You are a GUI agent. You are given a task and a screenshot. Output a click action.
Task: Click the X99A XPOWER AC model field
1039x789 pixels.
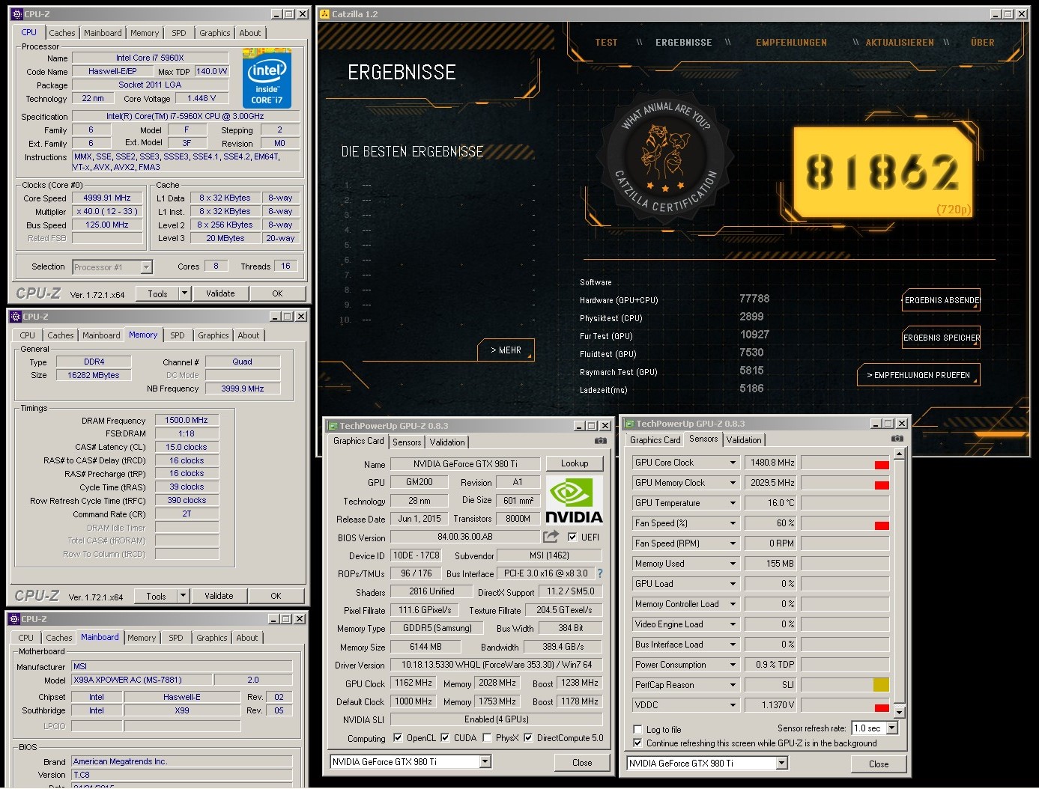142,680
